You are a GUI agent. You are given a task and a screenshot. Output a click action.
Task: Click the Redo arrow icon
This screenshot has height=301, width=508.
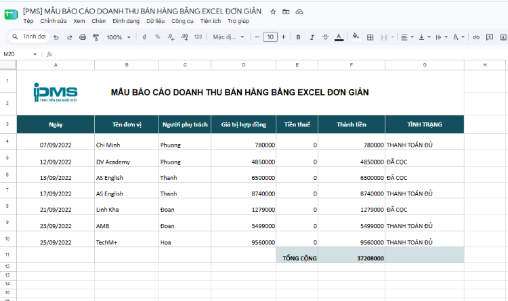tap(69, 37)
